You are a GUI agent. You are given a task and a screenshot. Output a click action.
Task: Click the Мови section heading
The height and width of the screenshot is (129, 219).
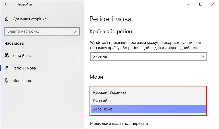96,77
